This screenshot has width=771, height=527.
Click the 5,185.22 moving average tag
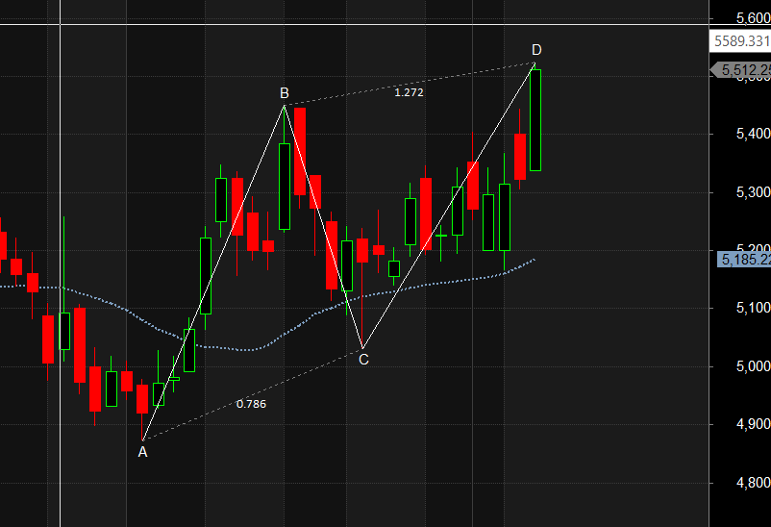744,260
